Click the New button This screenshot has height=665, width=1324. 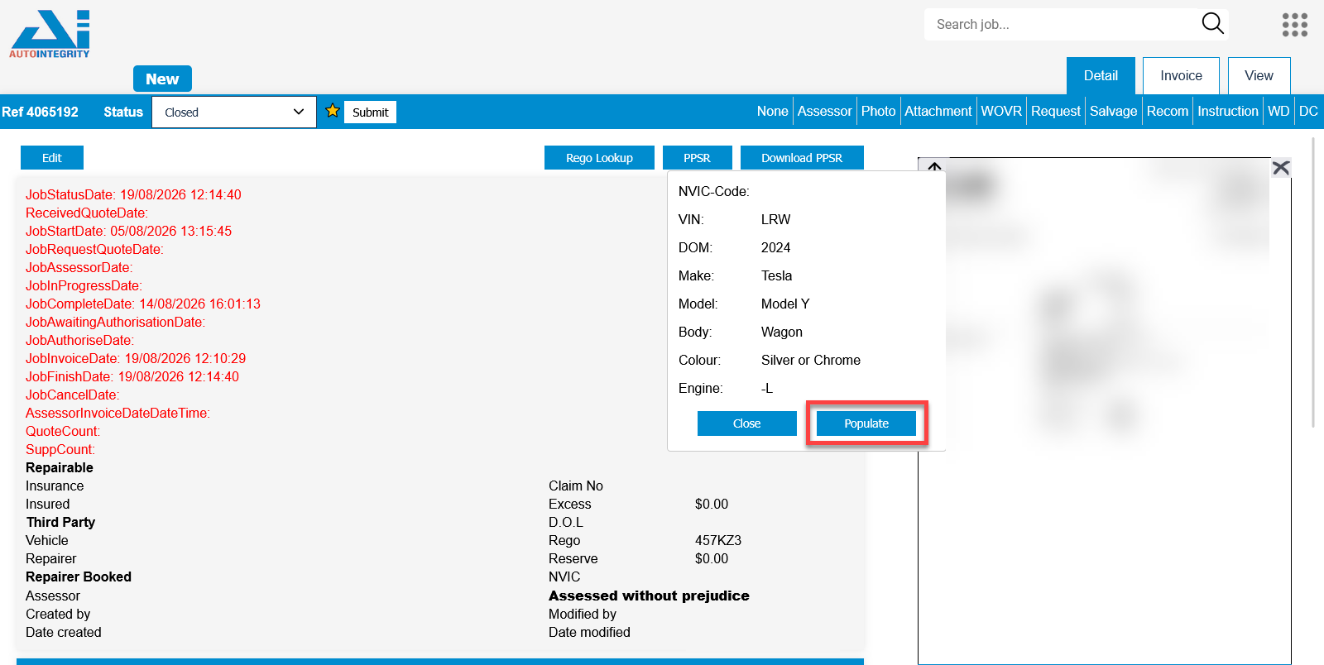(162, 79)
